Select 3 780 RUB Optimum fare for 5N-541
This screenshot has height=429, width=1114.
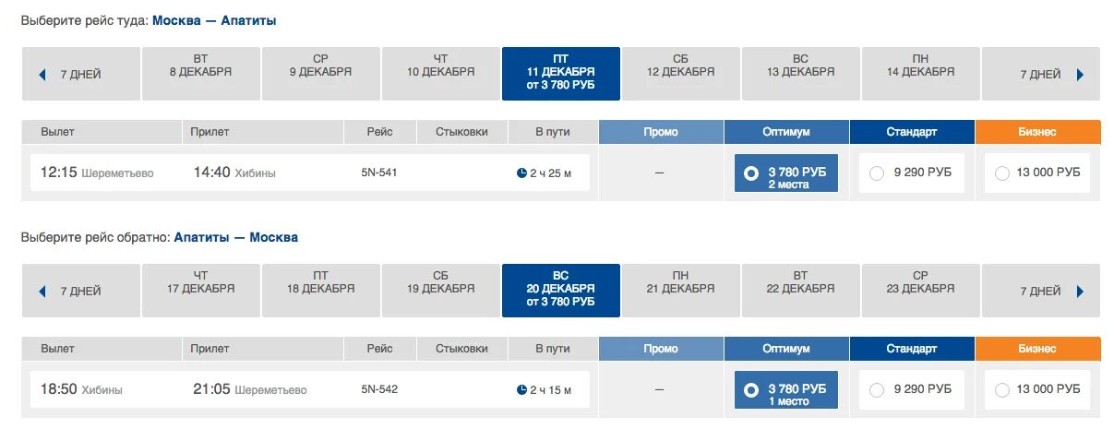(x=751, y=173)
